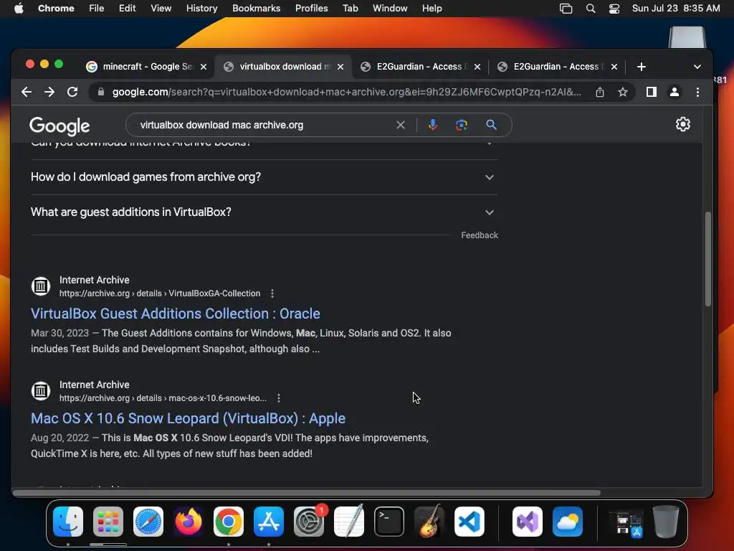Click the lock icon in the address bar
734x551 pixels.
[100, 92]
